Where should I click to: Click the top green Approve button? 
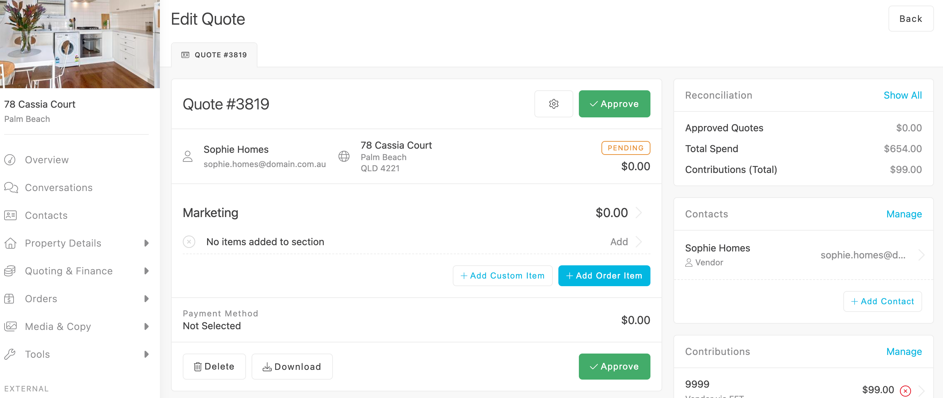coord(614,104)
